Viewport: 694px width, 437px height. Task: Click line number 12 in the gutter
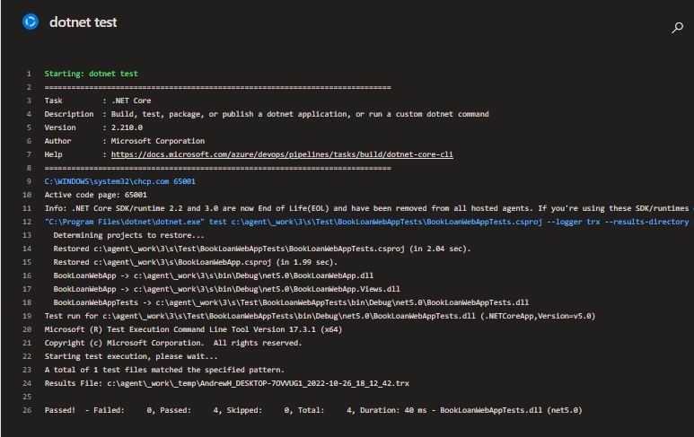coord(27,222)
